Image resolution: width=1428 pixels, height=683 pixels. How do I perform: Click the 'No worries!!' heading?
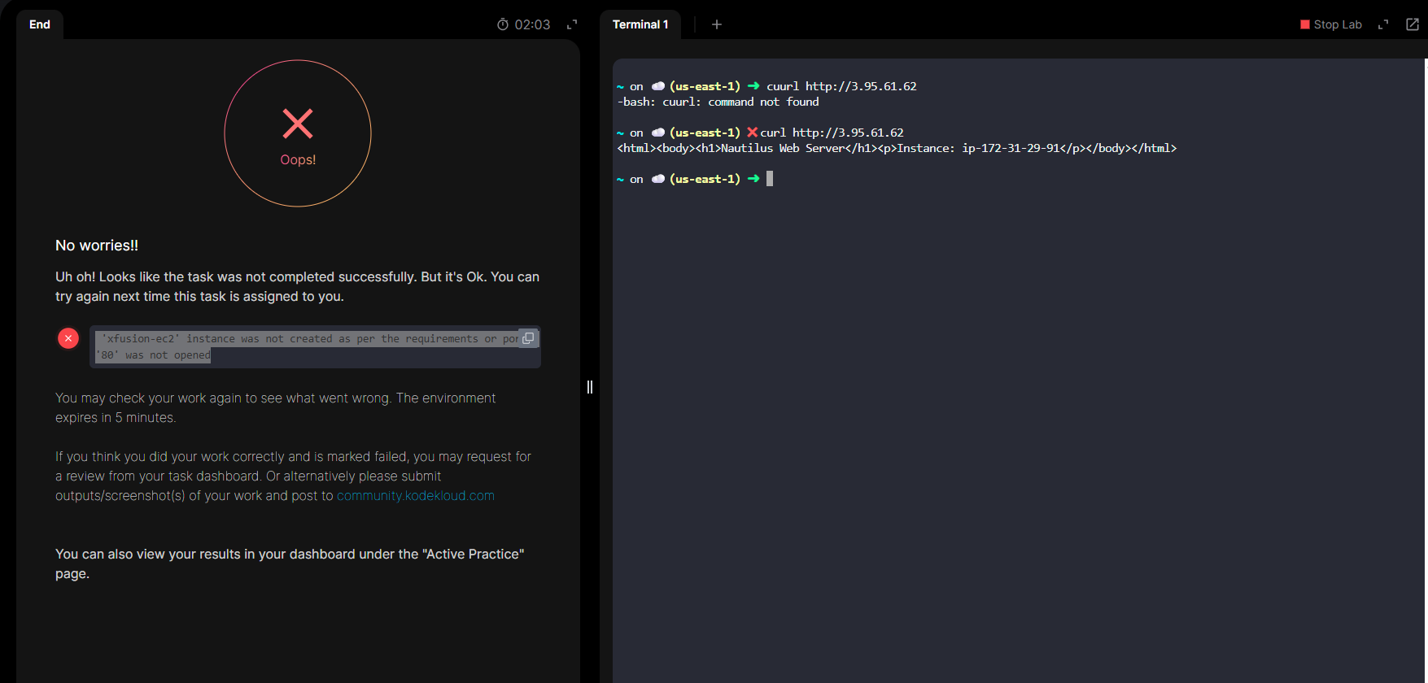pyautogui.click(x=97, y=246)
